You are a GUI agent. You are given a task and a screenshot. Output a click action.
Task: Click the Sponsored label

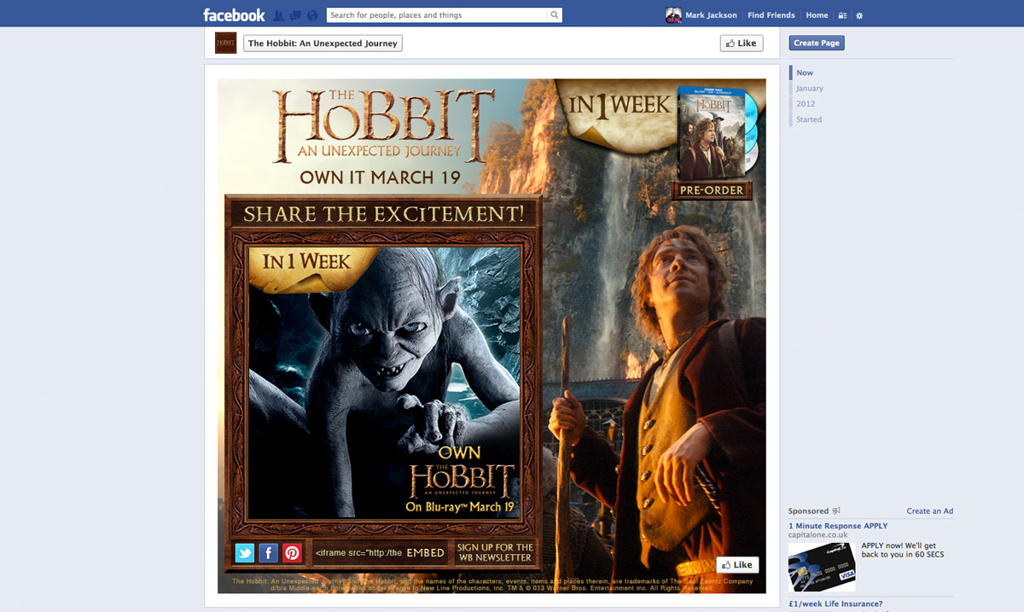[x=808, y=511]
